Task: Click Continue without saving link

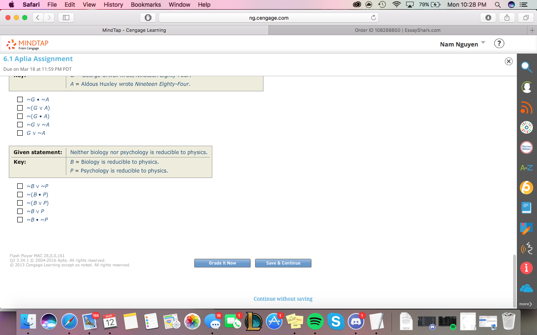Action: pyautogui.click(x=283, y=299)
